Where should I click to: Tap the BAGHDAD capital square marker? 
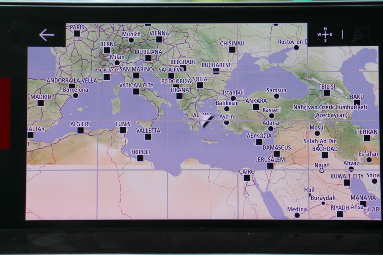[x=325, y=155]
